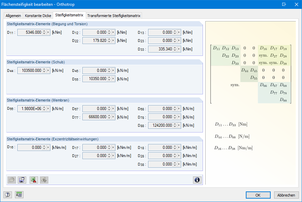Viewport: 302px width, 202px height.
Task: Open D55 field arrow menu
Action: 113,79
